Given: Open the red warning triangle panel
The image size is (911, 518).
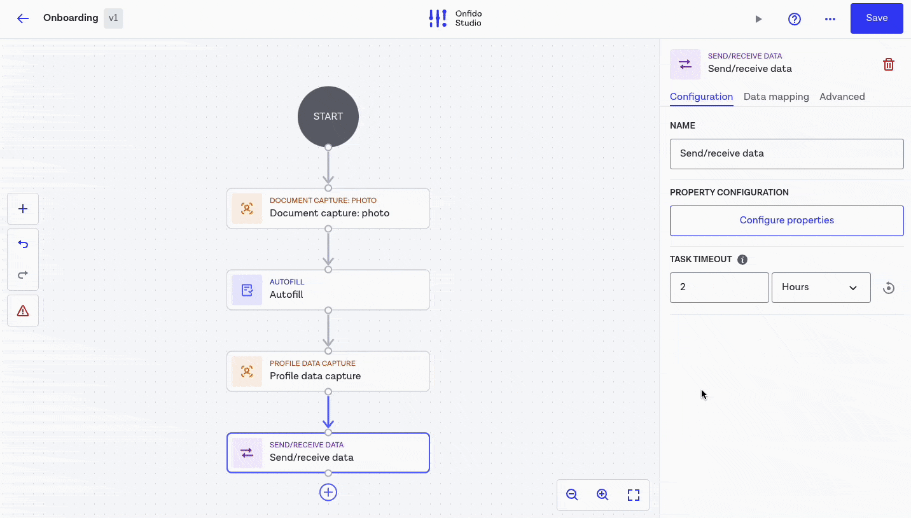Looking at the screenshot, I should click(x=23, y=311).
